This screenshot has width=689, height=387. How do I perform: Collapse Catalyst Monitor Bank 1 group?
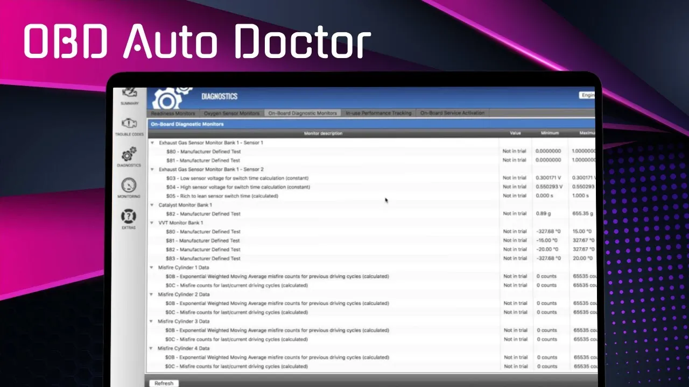tap(152, 205)
